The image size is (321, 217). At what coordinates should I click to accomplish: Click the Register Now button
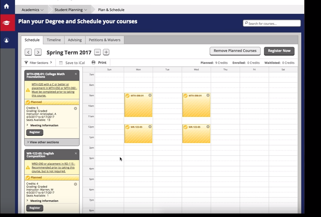click(x=279, y=51)
